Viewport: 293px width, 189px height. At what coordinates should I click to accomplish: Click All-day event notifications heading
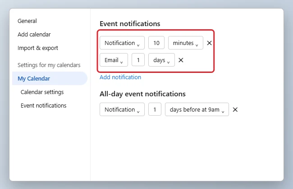(x=142, y=94)
